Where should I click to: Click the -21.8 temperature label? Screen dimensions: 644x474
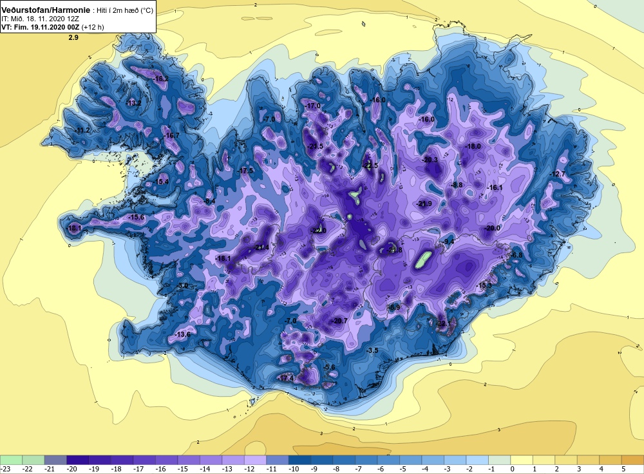(395, 250)
